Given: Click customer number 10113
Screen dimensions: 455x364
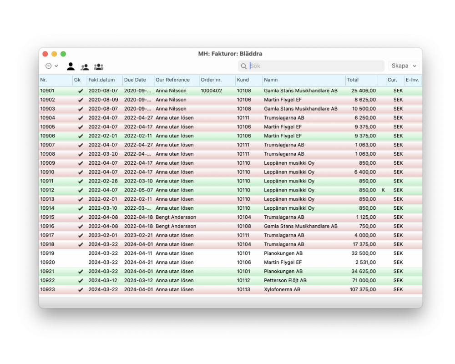Looking at the screenshot, I should [x=243, y=289].
